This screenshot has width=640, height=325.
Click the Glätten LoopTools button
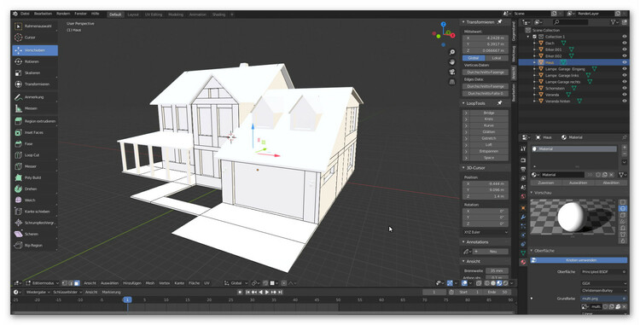pyautogui.click(x=489, y=132)
